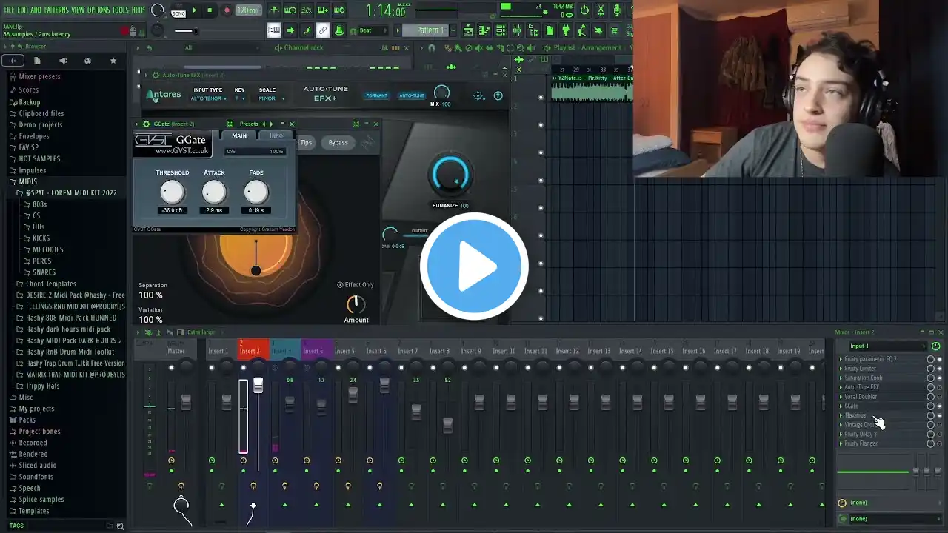The image size is (948, 533).
Task: Click the big blue video play button
Action: click(474, 266)
